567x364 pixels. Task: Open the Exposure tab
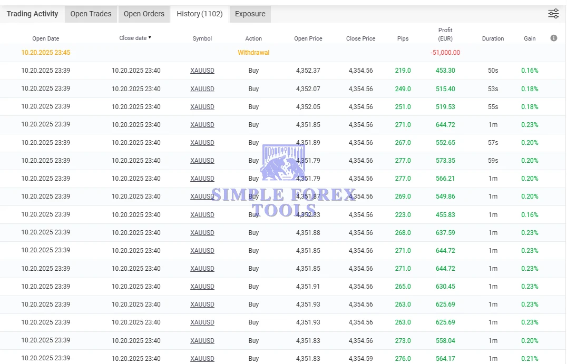tap(250, 14)
